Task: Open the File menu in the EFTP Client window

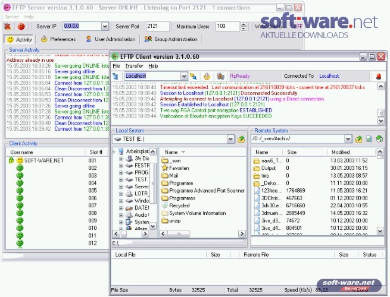Action: (116, 66)
